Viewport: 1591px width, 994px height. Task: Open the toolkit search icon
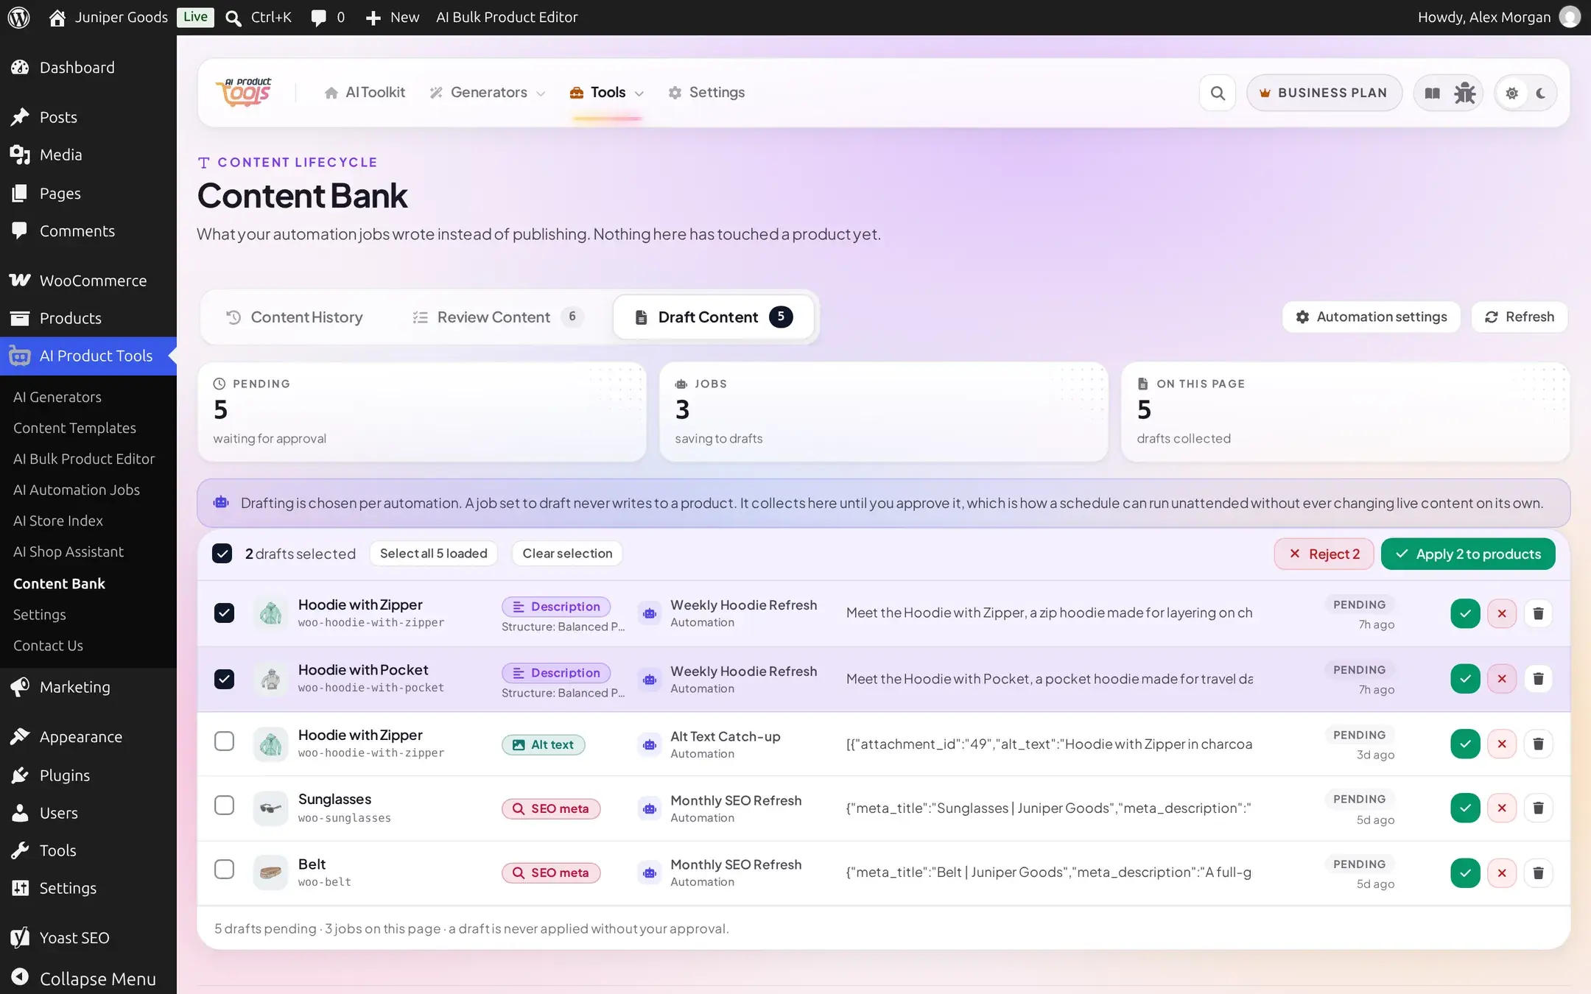tap(1218, 93)
